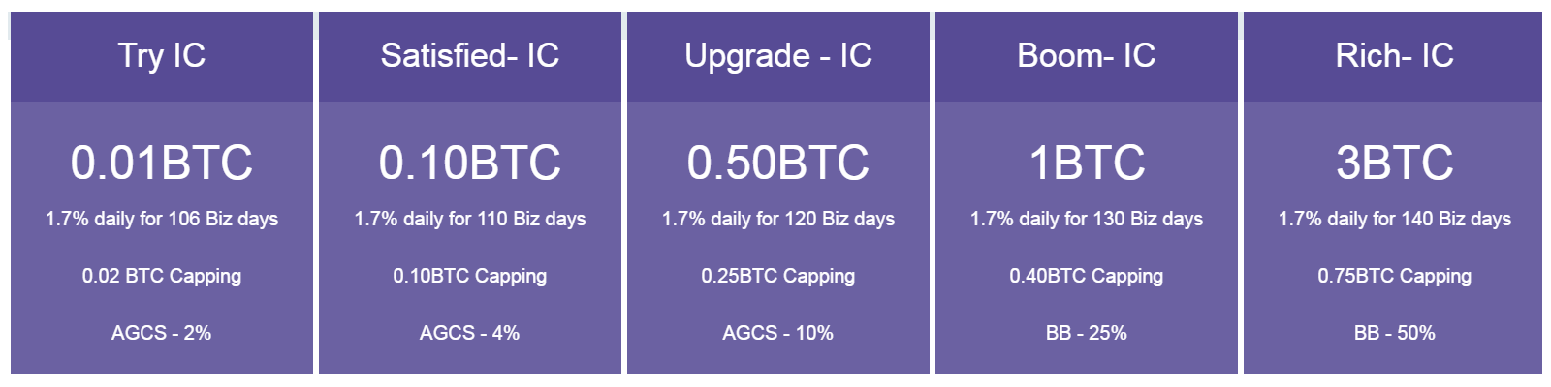Image resolution: width=1551 pixels, height=387 pixels.
Task: Click the 0.25BTC Capping text
Action: [x=778, y=276]
